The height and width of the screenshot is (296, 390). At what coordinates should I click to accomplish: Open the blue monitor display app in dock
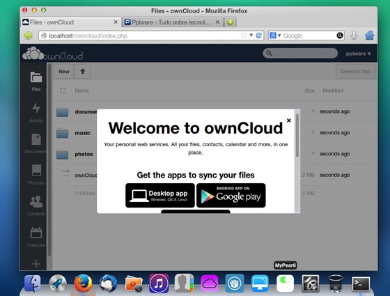pyautogui.click(x=260, y=283)
